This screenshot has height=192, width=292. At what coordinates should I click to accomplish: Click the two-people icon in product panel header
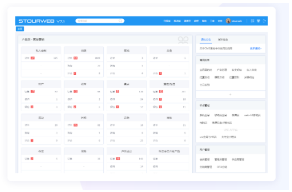[183, 40]
